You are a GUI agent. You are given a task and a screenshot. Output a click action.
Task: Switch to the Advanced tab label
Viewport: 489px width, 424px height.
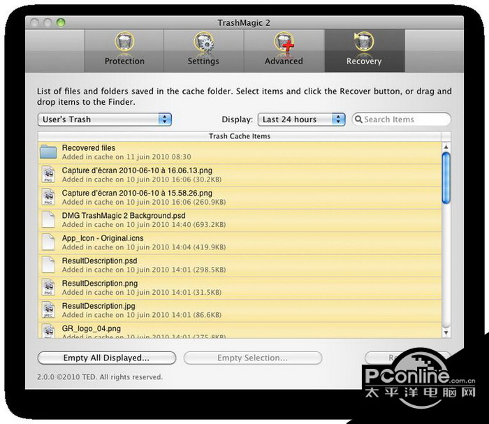[284, 61]
